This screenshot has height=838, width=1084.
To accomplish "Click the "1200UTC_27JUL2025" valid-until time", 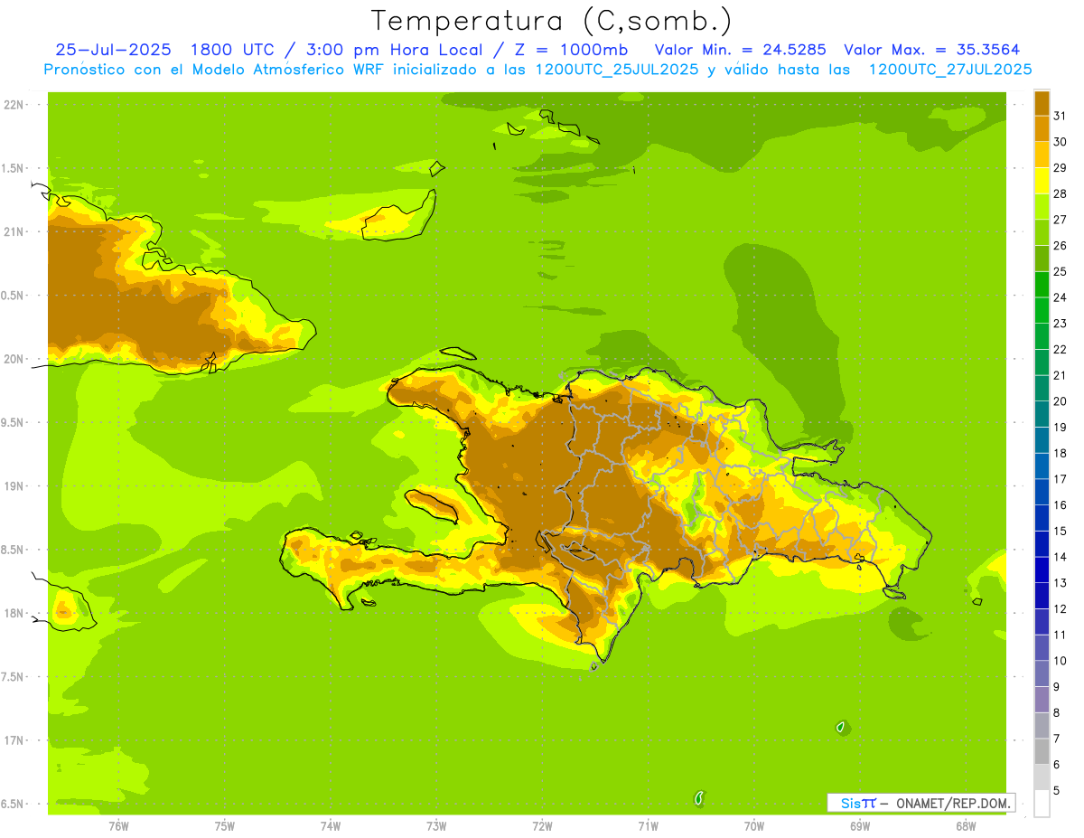I will pos(949,70).
